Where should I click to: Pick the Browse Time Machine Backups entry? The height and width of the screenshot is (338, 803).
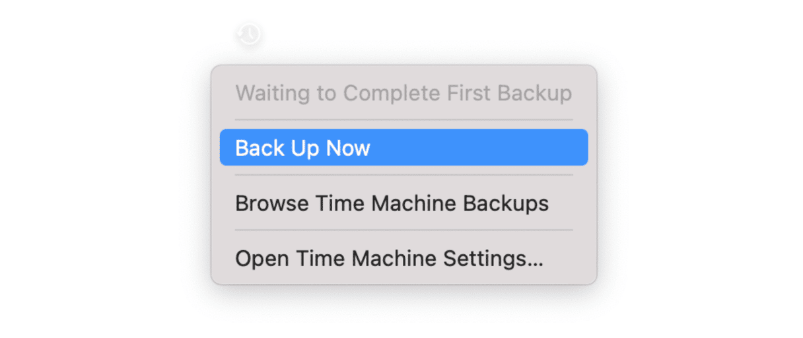click(392, 203)
